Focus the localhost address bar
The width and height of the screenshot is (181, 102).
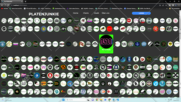(84, 5)
